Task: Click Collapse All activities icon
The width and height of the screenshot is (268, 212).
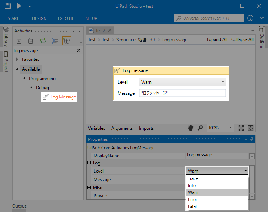Action: click(31, 41)
